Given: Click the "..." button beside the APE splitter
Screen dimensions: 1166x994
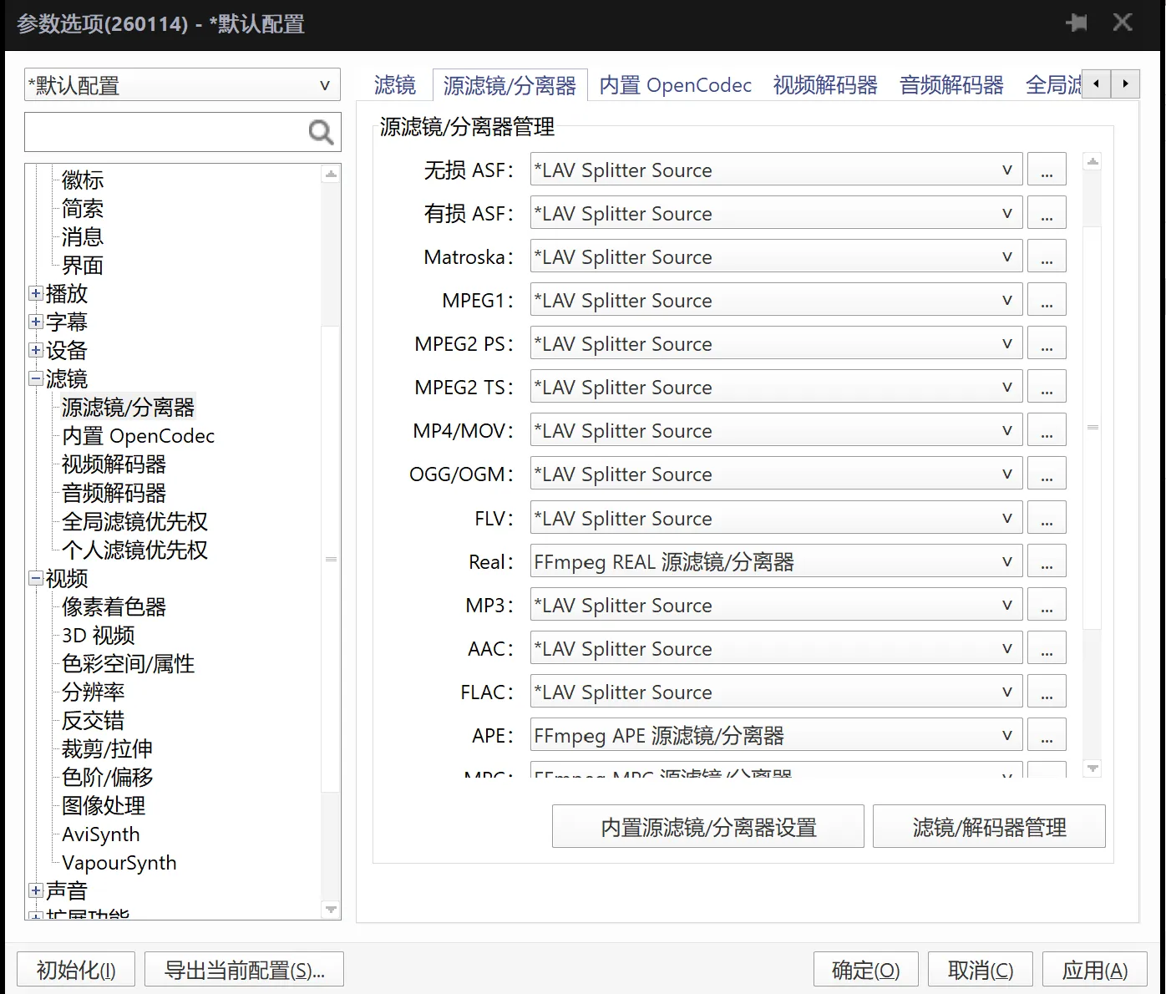Looking at the screenshot, I should (x=1047, y=734).
